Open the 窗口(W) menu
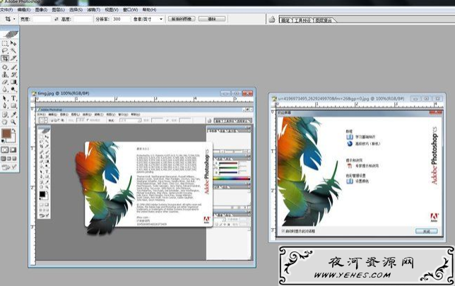Screen dimensions: 455x286 pos(130,10)
